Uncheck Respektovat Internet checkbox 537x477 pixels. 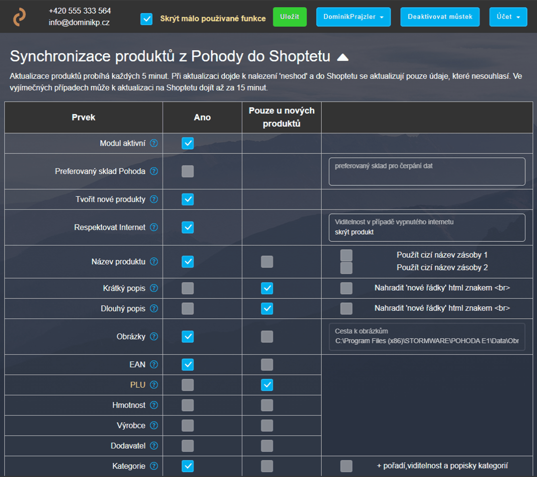pos(188,227)
